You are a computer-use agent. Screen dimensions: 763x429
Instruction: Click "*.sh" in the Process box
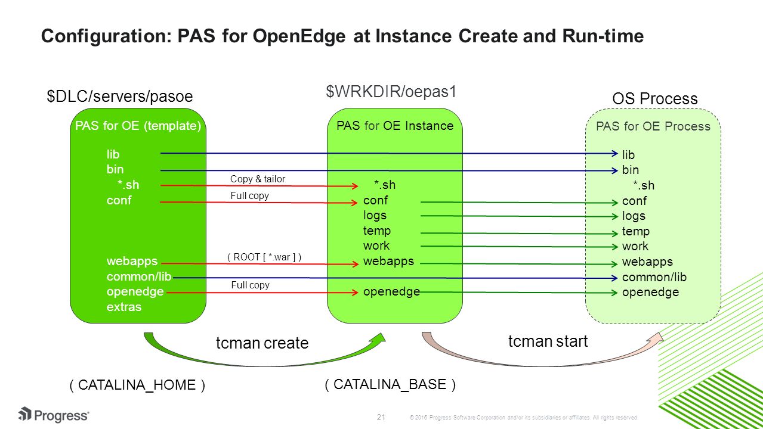point(644,185)
